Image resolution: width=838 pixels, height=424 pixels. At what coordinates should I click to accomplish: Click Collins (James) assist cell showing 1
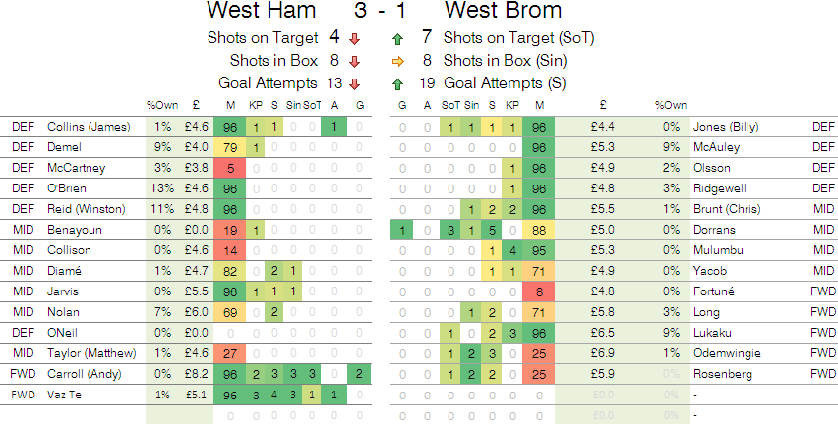(x=334, y=127)
